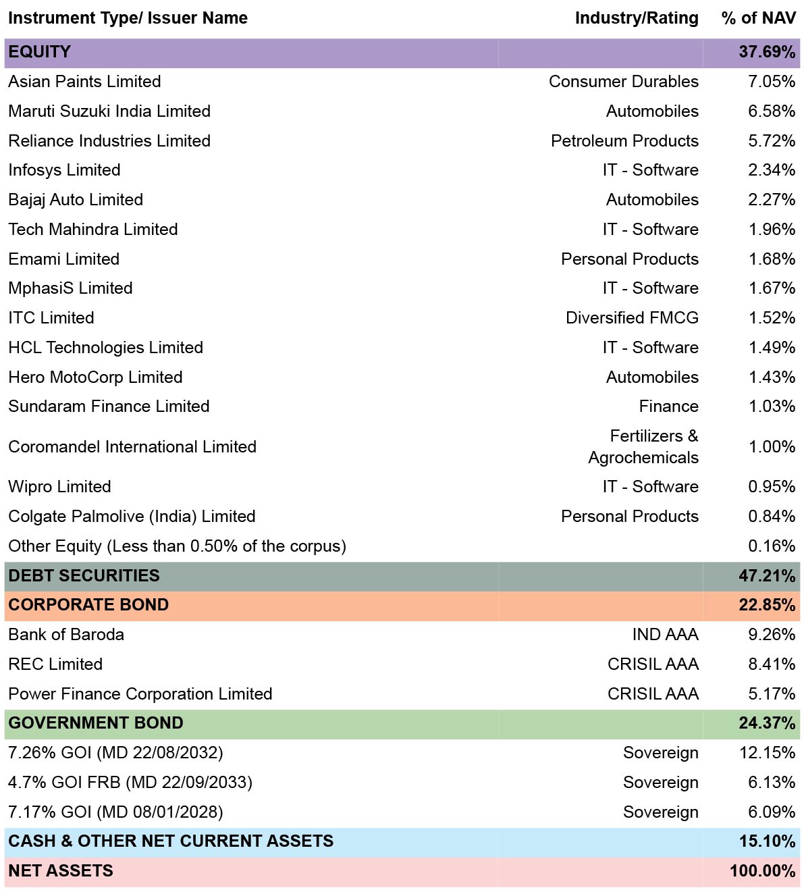
Task: Select the Bank of Baroda row
Action: 402,635
